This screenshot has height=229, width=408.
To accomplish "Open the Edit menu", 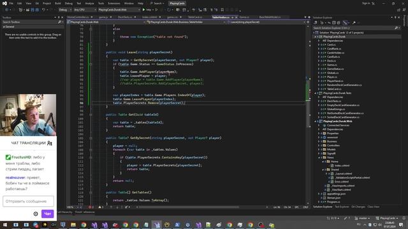I will click(x=20, y=3).
